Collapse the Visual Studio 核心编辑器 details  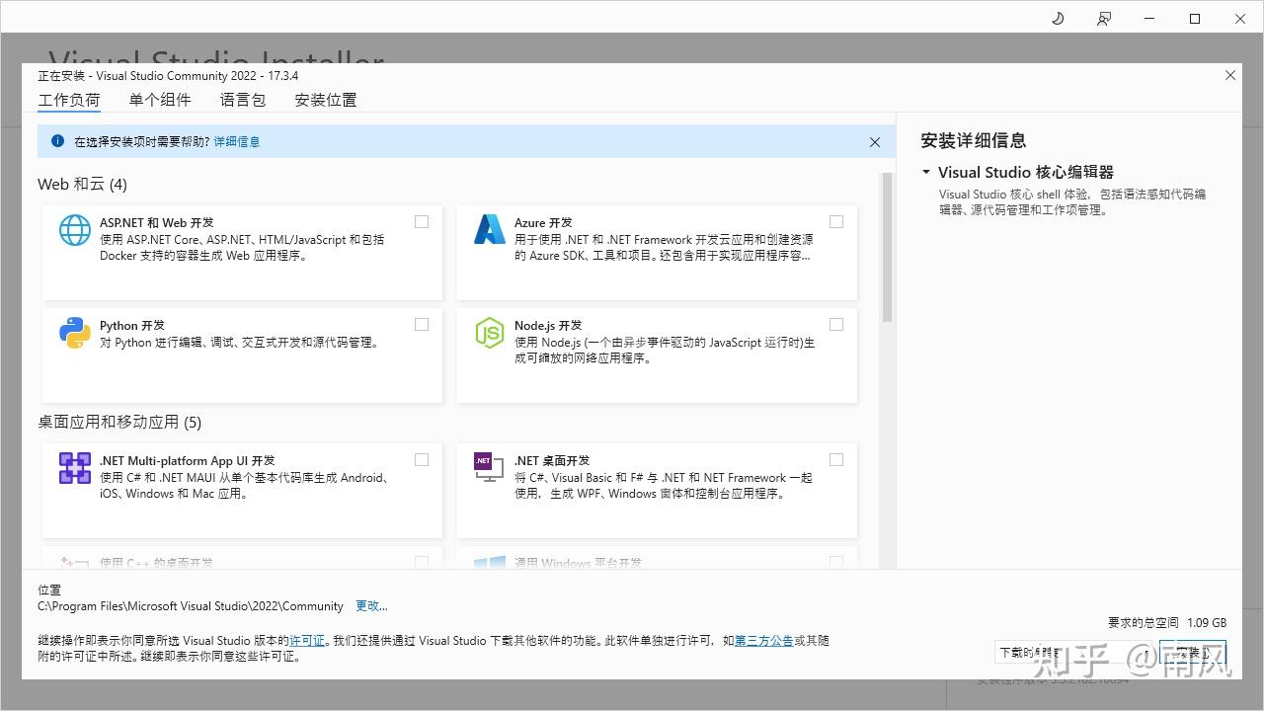click(x=925, y=171)
